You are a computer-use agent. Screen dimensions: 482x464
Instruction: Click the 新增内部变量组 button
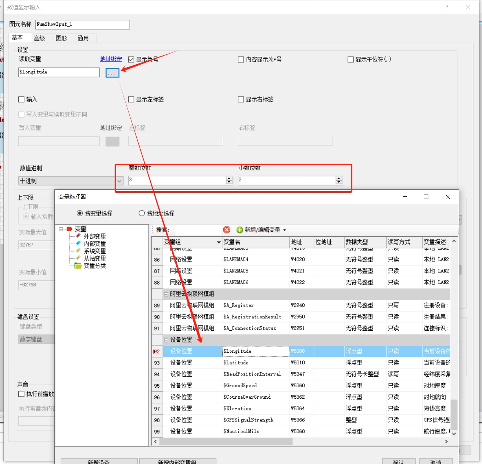pos(177,461)
